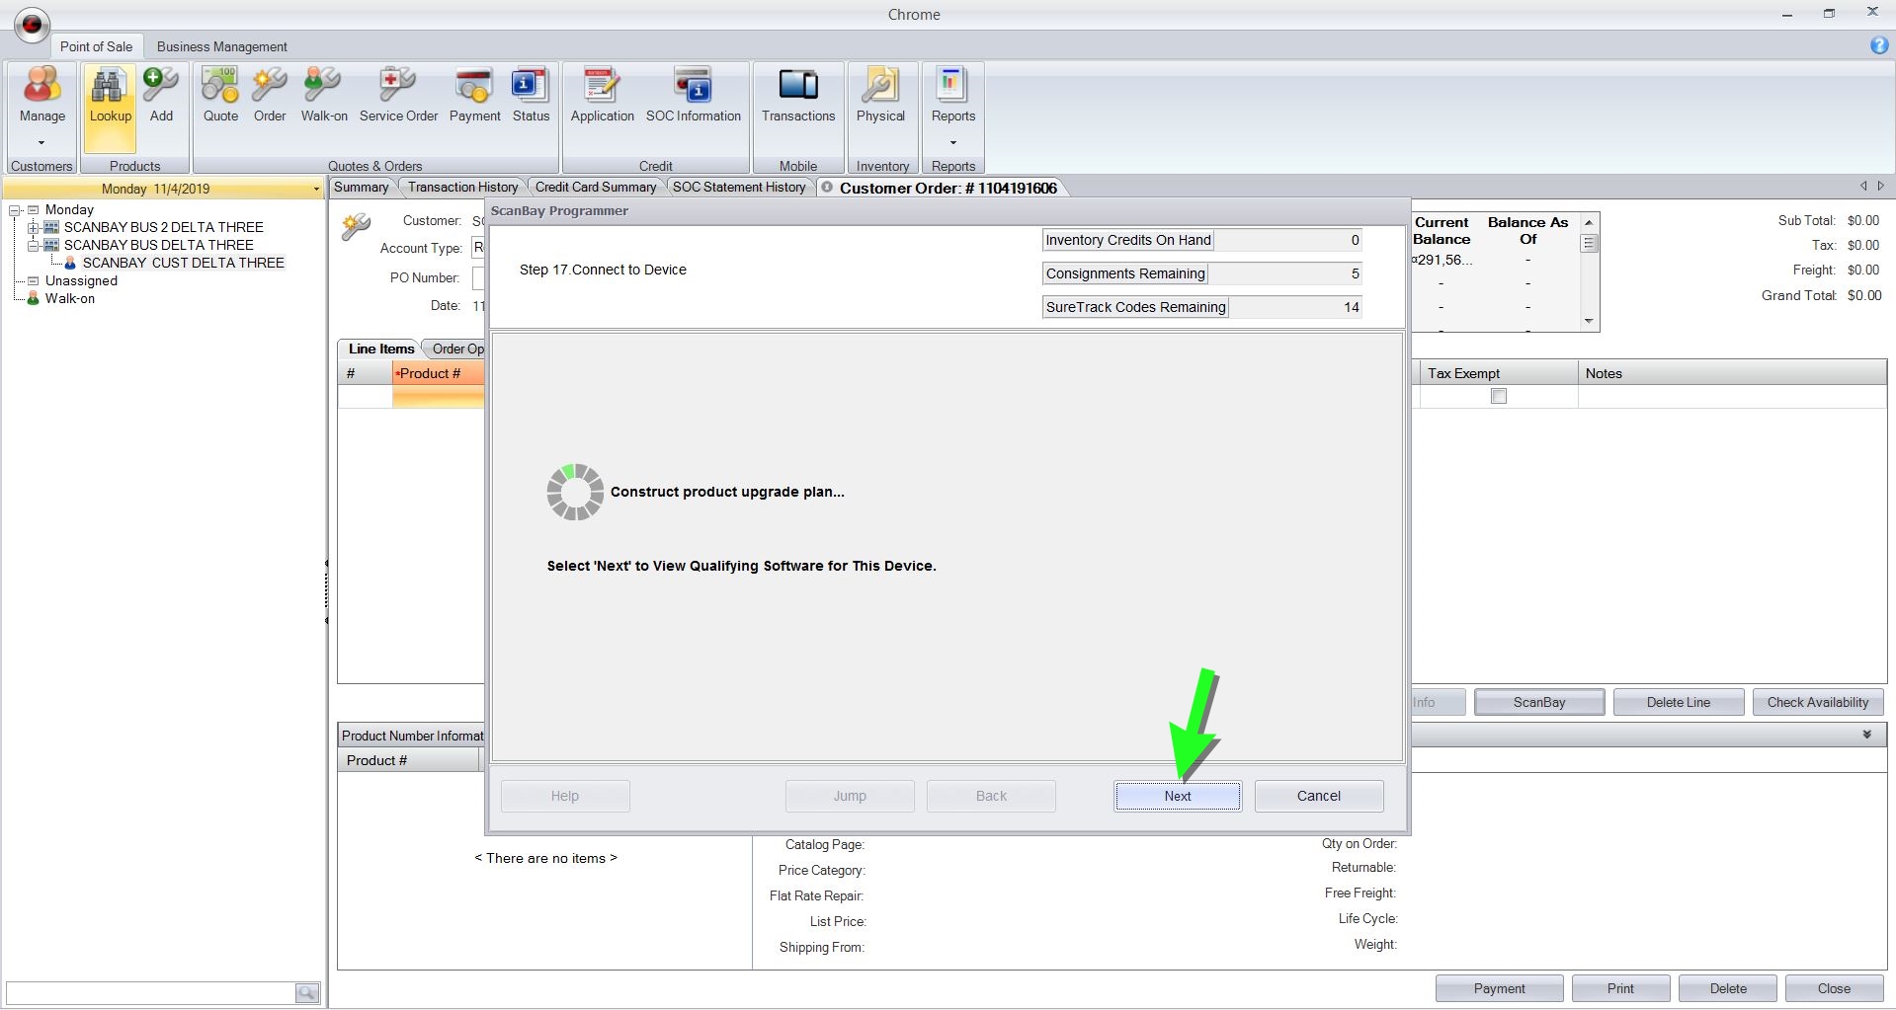Click Next in ScanBay Programmer dialog

(1177, 796)
